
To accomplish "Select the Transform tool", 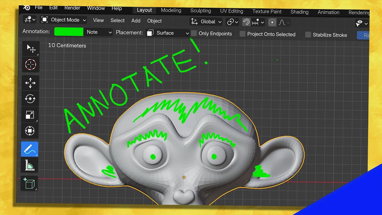I will tap(30, 130).
